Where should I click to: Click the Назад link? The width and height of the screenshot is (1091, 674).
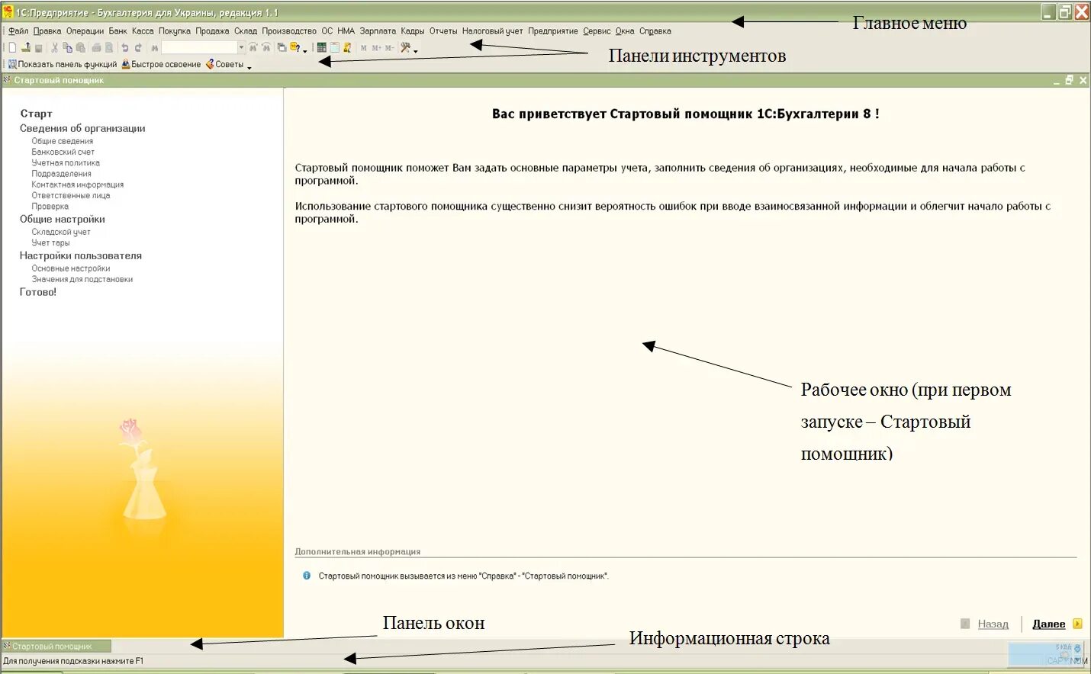[x=993, y=624]
